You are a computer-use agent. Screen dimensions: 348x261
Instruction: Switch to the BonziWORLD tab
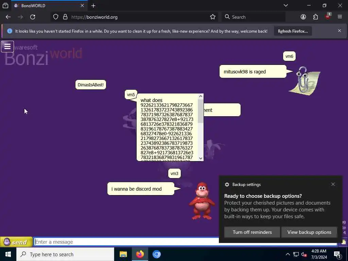49,5
